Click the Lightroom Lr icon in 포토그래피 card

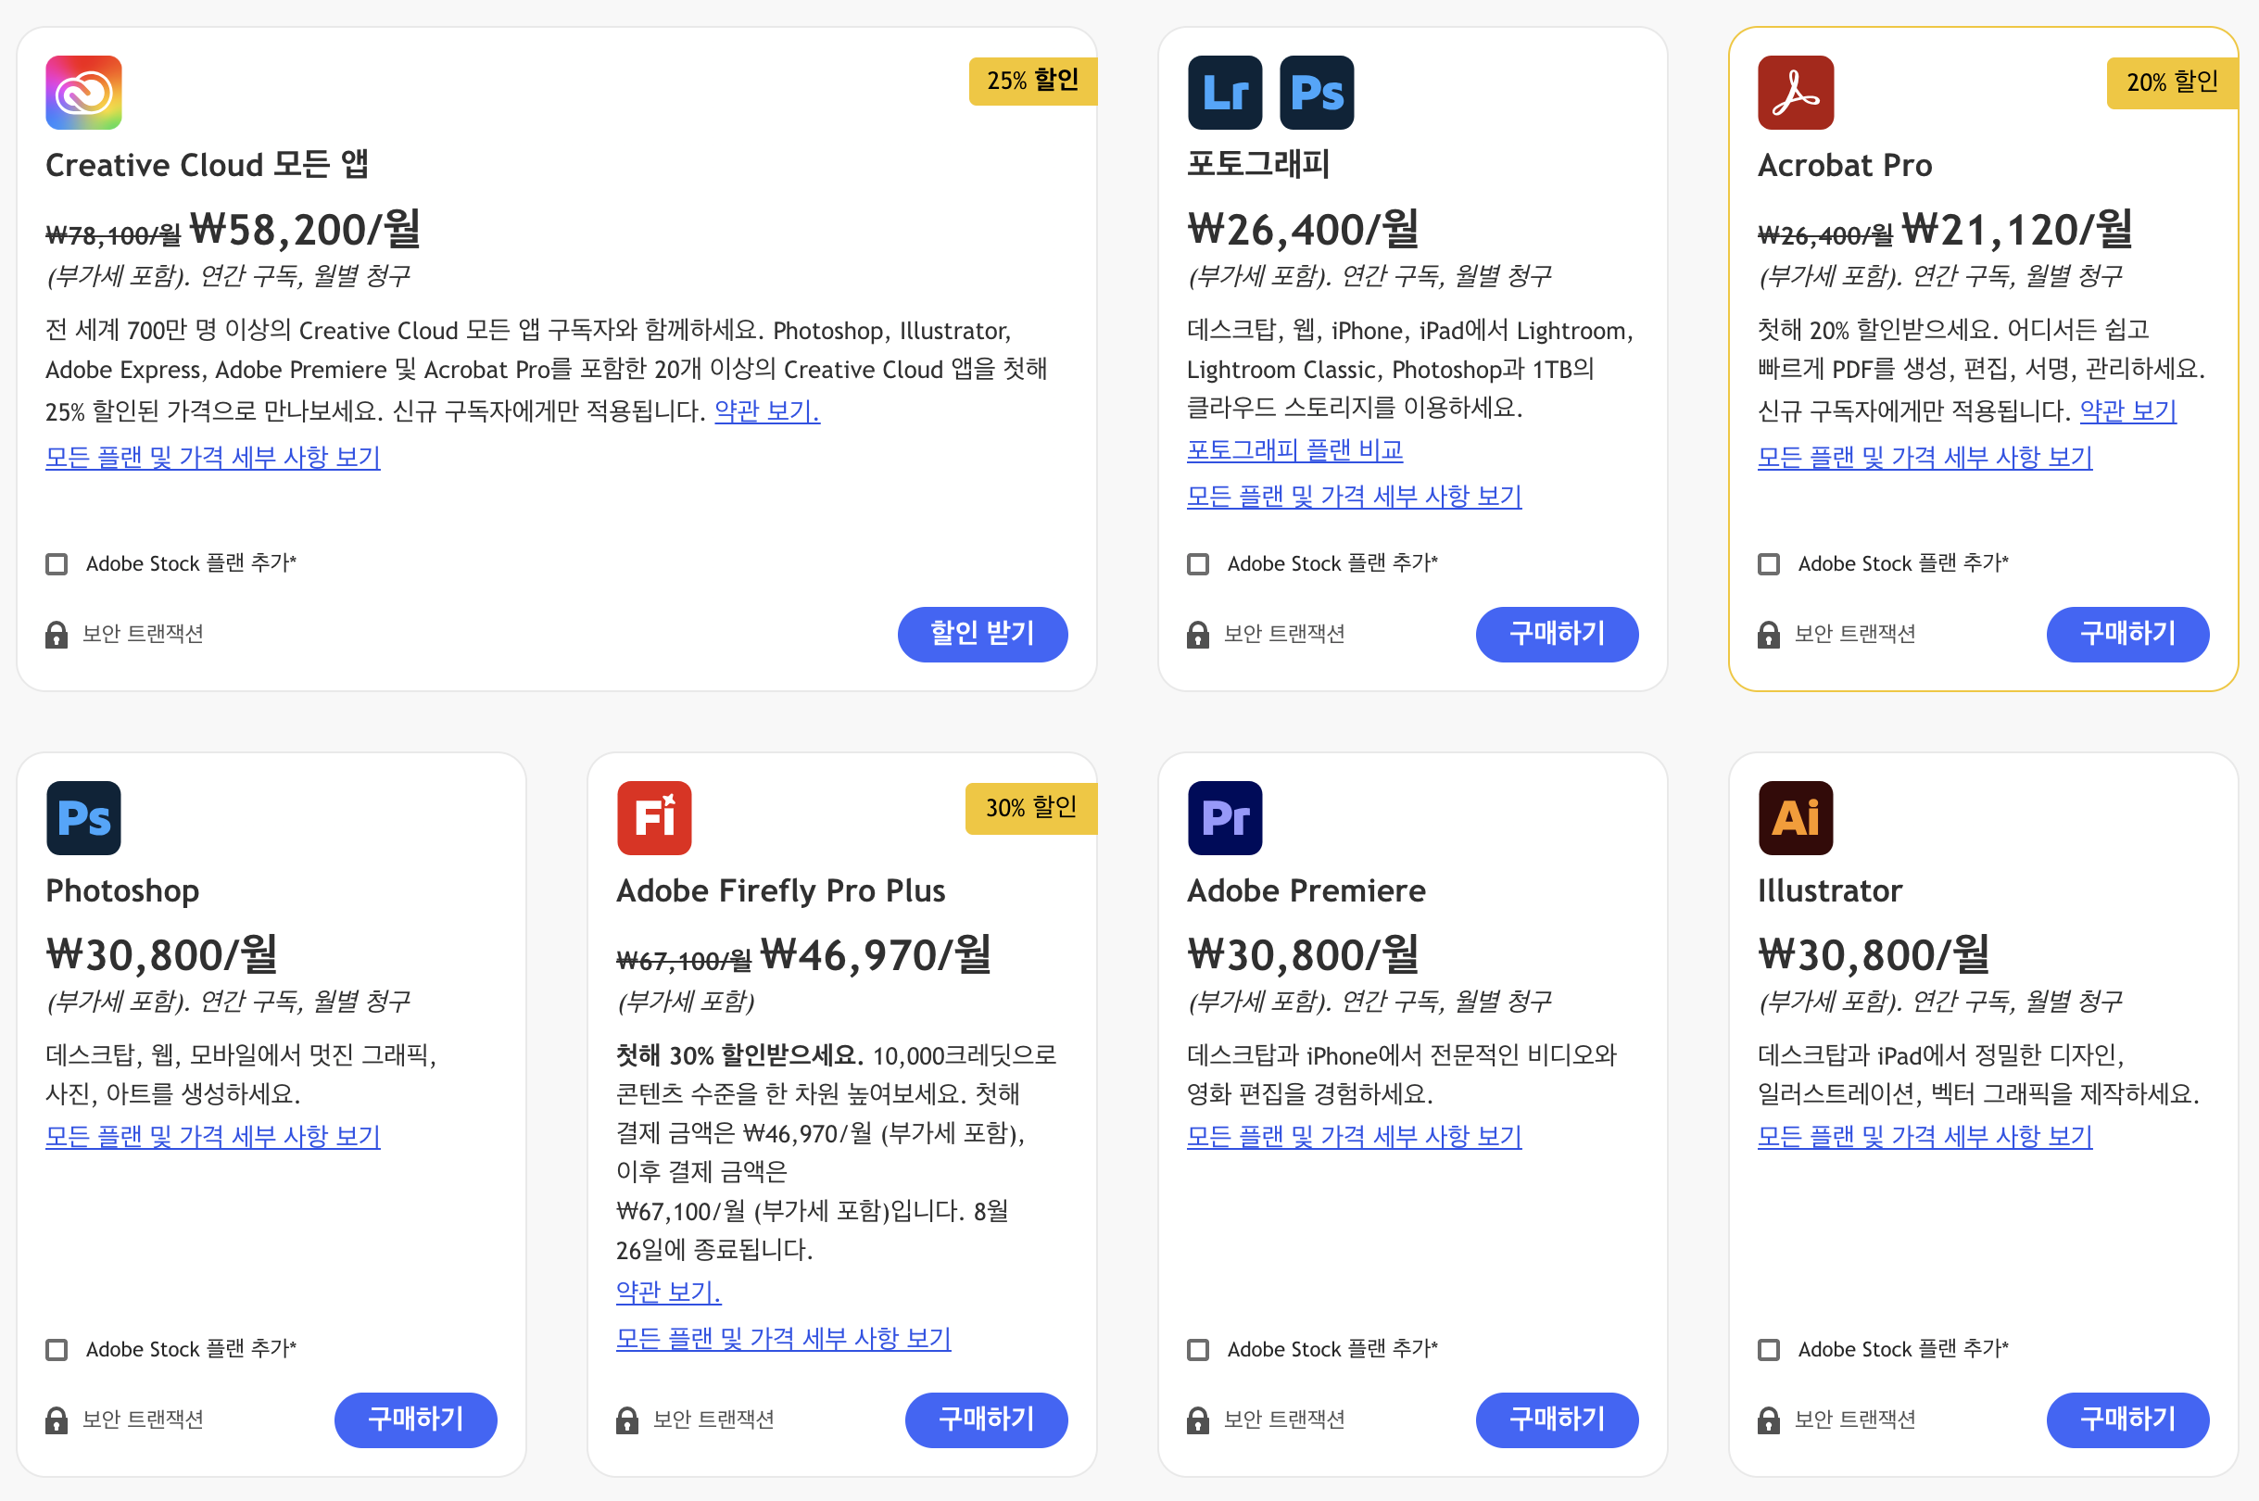1224,93
